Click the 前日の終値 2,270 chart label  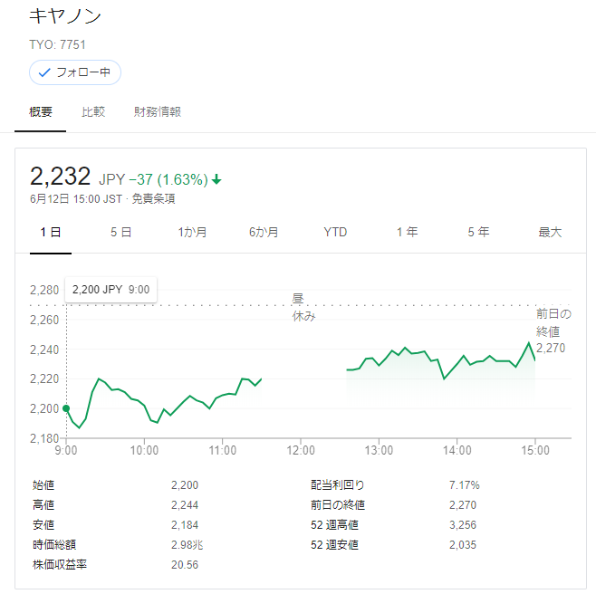(x=553, y=331)
